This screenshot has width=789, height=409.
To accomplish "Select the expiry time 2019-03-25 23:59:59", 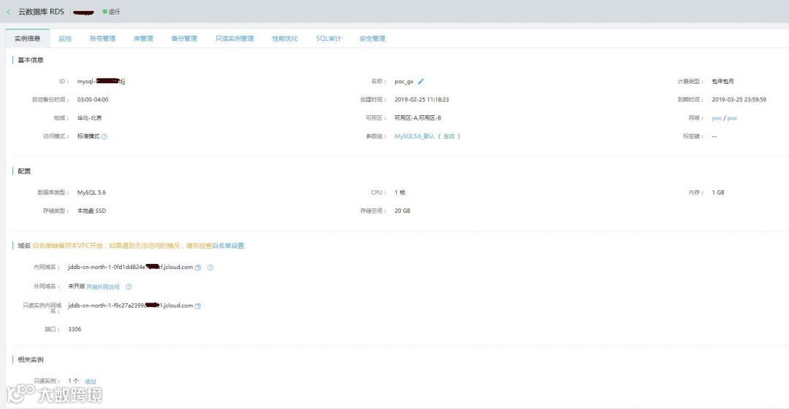I will pos(739,99).
